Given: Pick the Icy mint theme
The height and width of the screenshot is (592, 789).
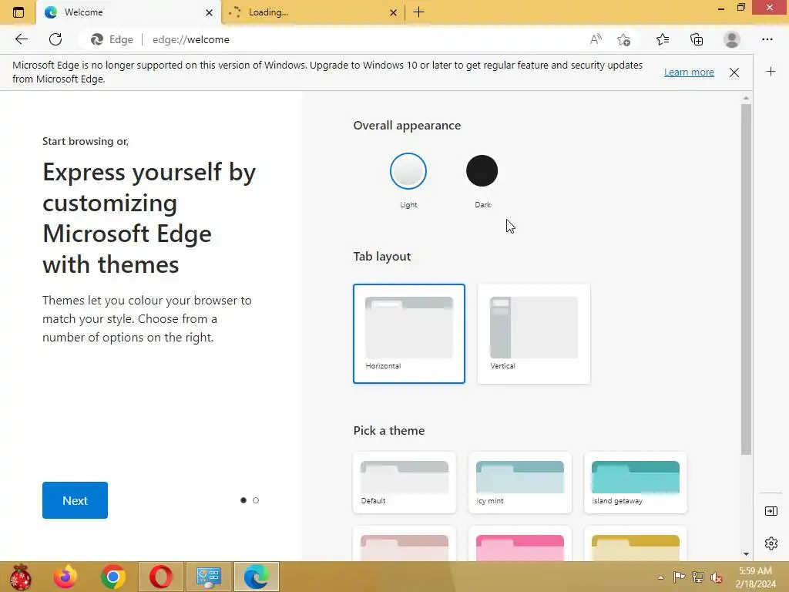Looking at the screenshot, I should point(520,483).
